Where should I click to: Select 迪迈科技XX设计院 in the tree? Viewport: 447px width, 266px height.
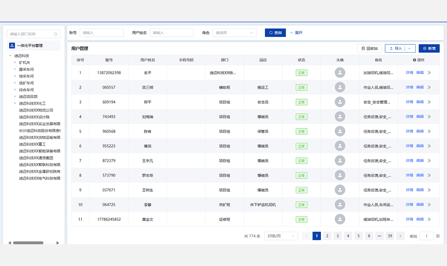pyautogui.click(x=34, y=117)
